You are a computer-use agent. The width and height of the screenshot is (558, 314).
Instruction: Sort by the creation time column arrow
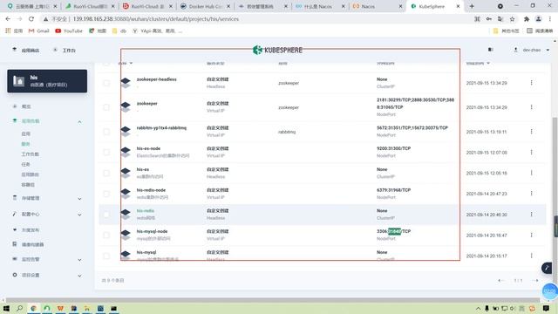(488, 63)
